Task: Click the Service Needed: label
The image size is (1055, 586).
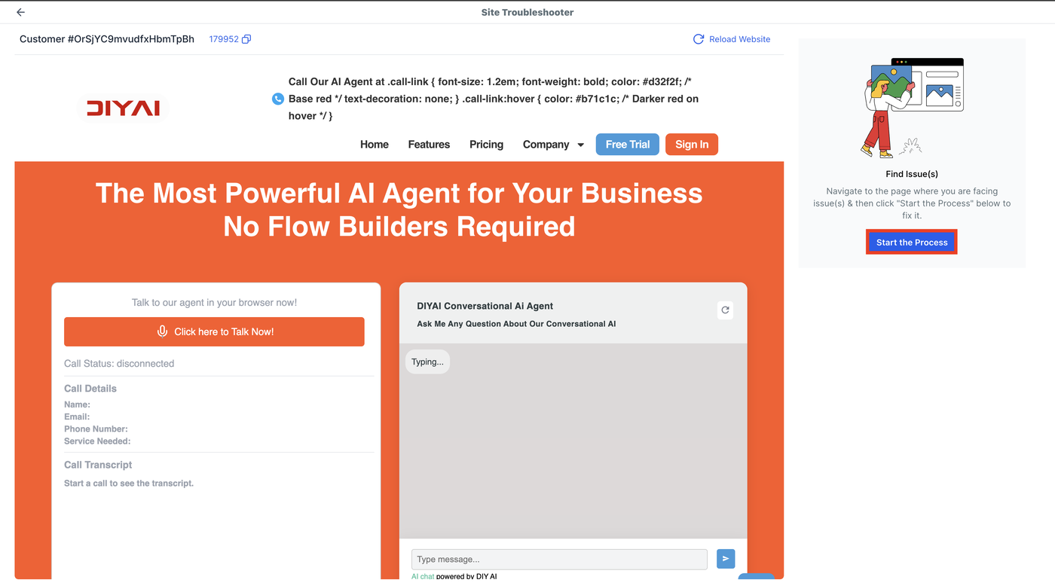Action: click(x=97, y=441)
